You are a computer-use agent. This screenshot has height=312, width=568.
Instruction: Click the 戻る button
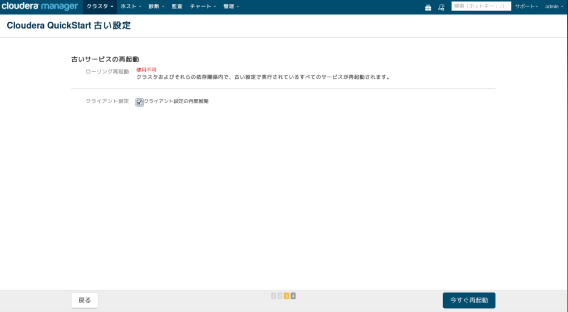[x=85, y=300]
